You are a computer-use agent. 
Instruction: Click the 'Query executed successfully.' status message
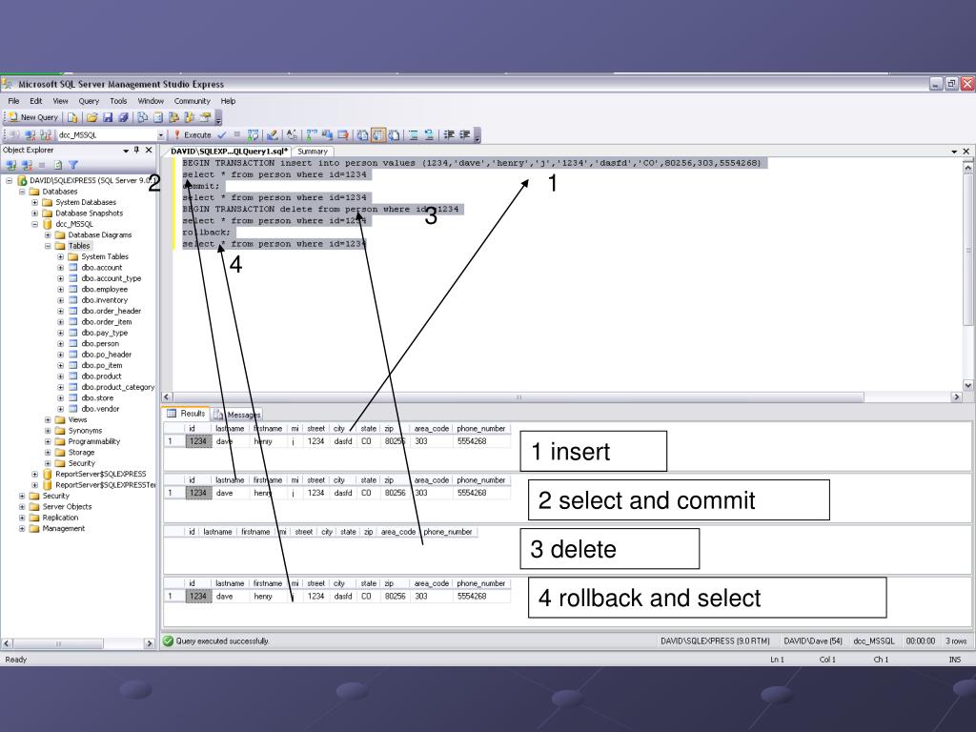pos(221,641)
